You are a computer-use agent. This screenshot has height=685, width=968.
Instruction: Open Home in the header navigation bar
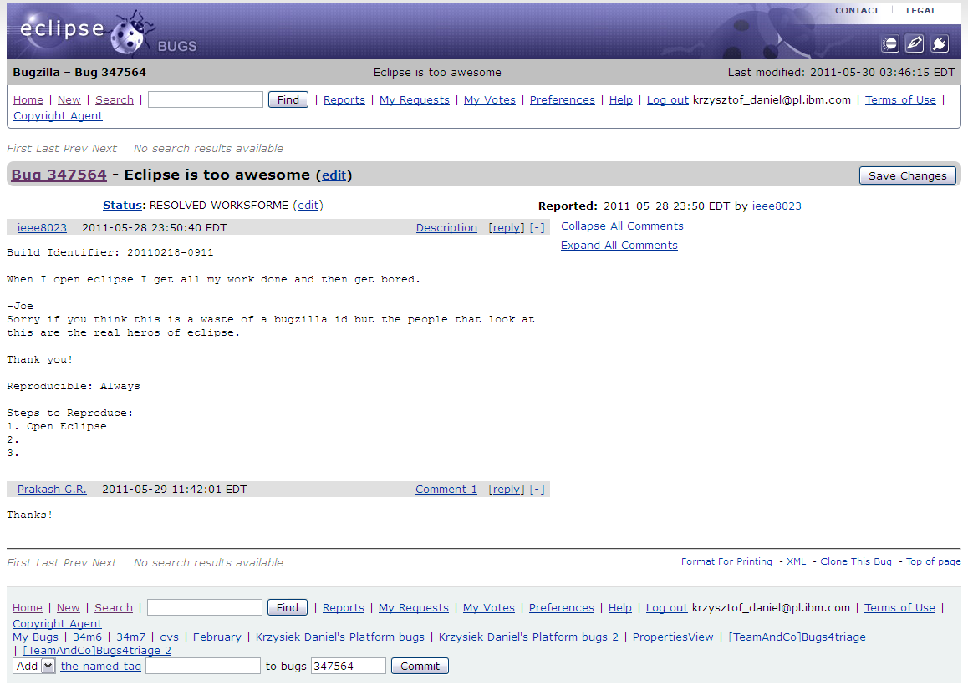pyautogui.click(x=28, y=100)
